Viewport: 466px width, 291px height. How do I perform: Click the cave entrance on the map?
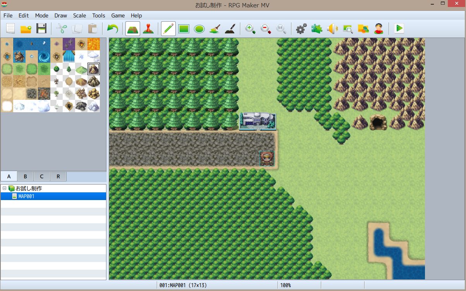click(x=378, y=122)
